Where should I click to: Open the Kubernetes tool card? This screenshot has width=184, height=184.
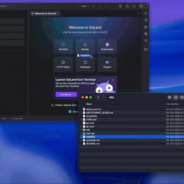[107, 47]
